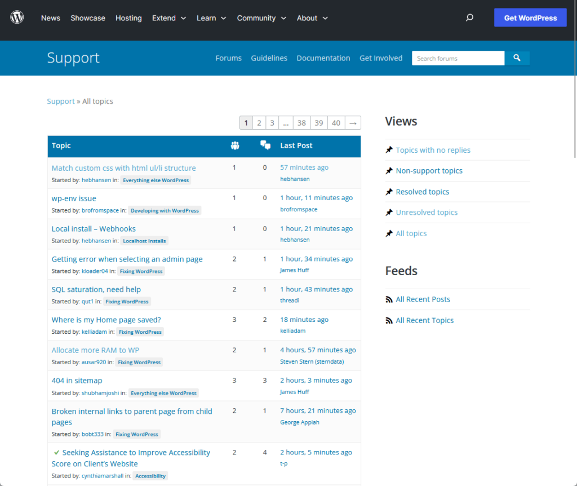The width and height of the screenshot is (577, 486).
Task: Go to pagination page 2
Action: pyautogui.click(x=259, y=123)
